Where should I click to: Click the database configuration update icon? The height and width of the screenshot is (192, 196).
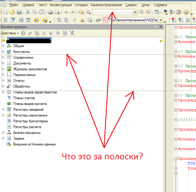[x=21, y=20]
